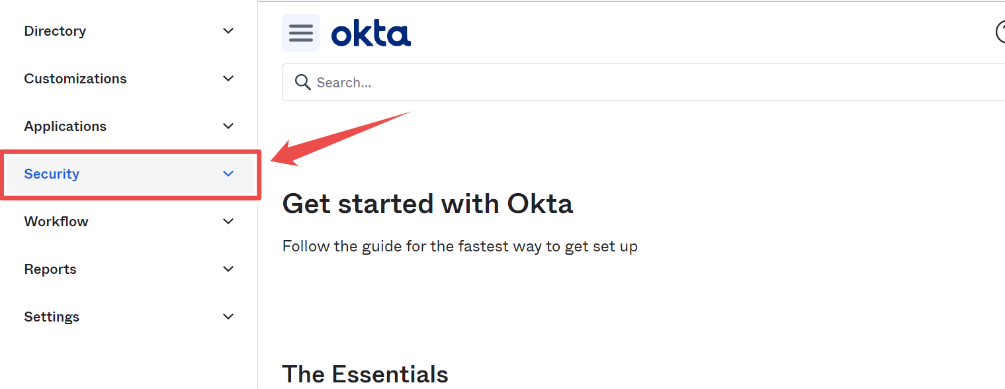Expand the Applications chevron arrow
Screen dimensions: 1005x389
tap(228, 126)
